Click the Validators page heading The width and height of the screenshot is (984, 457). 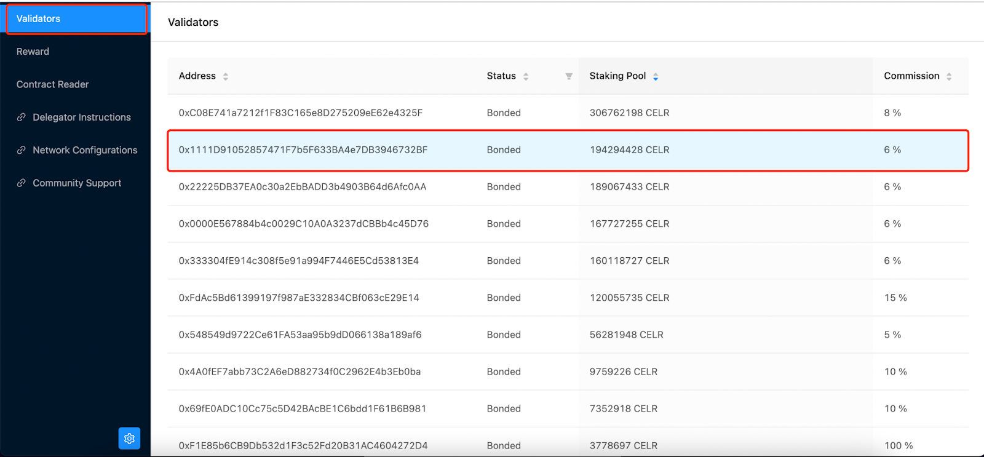tap(193, 22)
